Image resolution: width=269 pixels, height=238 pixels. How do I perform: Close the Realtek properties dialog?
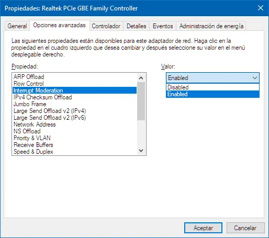coord(261,8)
